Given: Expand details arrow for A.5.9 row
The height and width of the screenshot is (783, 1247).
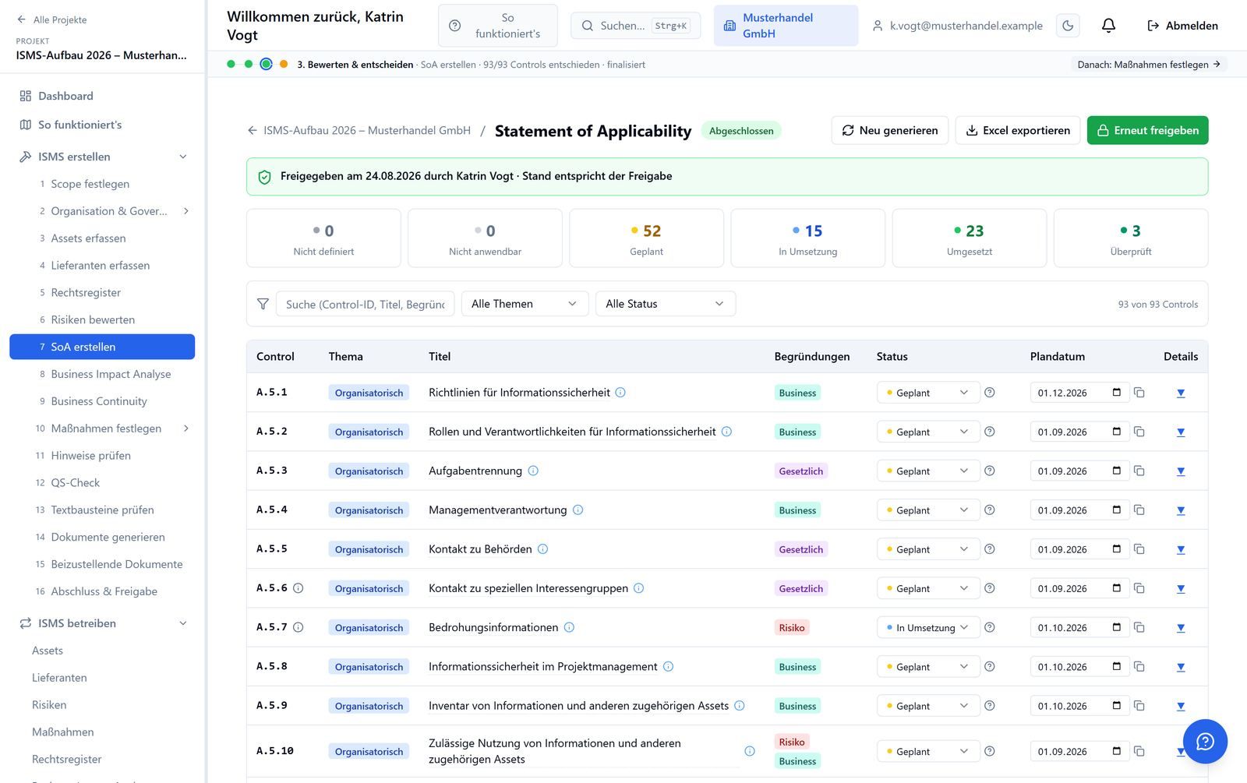Looking at the screenshot, I should (x=1181, y=707).
